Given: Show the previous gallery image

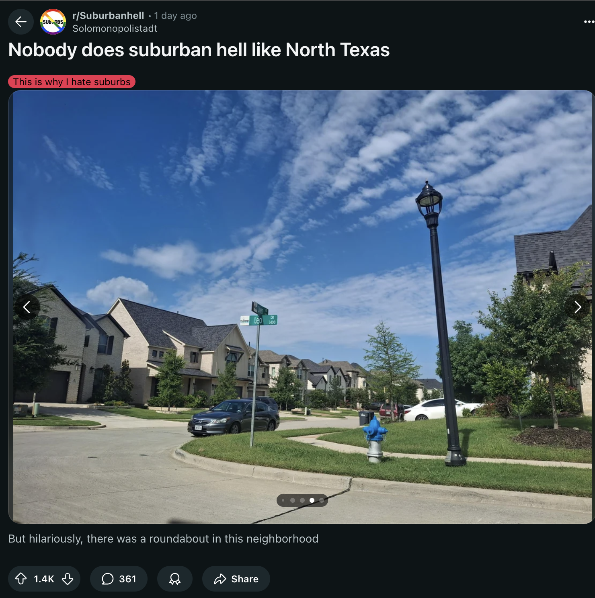Looking at the screenshot, I should tap(27, 307).
